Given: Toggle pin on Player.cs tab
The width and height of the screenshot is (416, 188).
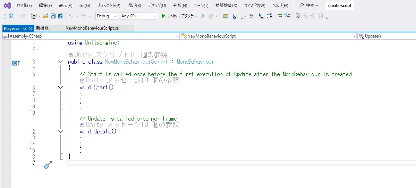Looking at the screenshot, I should [x=25, y=28].
